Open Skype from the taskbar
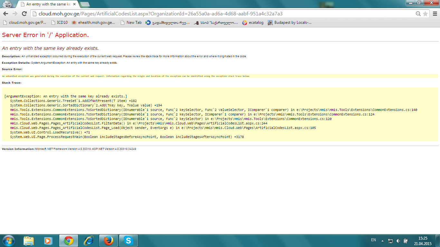440x247 pixels. click(129, 241)
